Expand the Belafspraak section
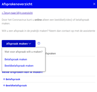This screenshot has width=97, height=92. pos(12,79)
